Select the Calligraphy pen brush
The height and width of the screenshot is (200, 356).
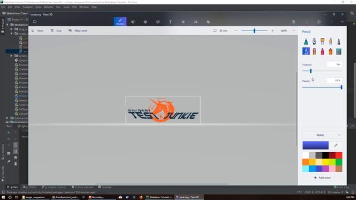click(x=314, y=41)
